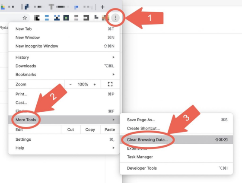Bookmark this page with the star icon
The height and width of the screenshot is (183, 242).
click(25, 18)
